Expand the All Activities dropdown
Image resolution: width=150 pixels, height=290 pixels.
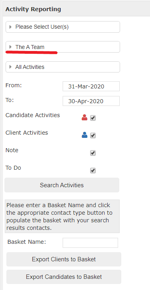[x=63, y=67]
